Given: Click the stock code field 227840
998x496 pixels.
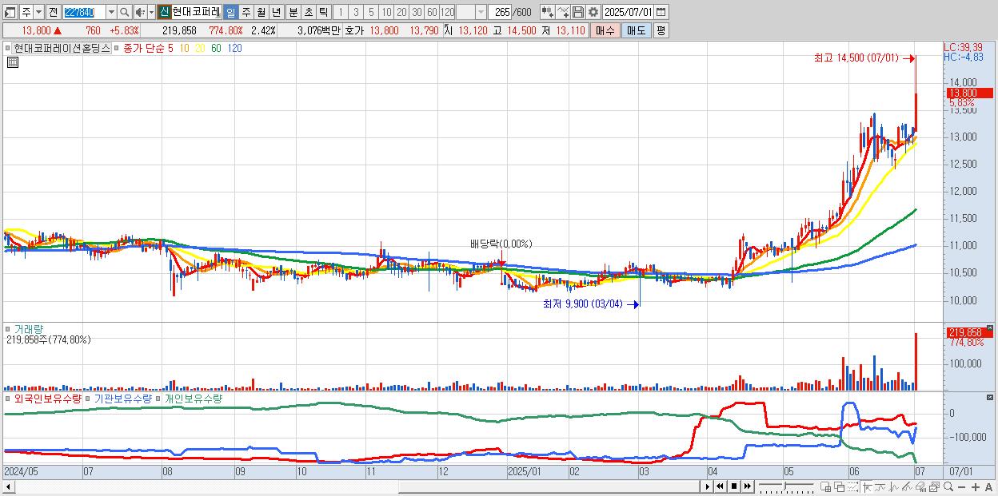Looking at the screenshot, I should (x=84, y=12).
